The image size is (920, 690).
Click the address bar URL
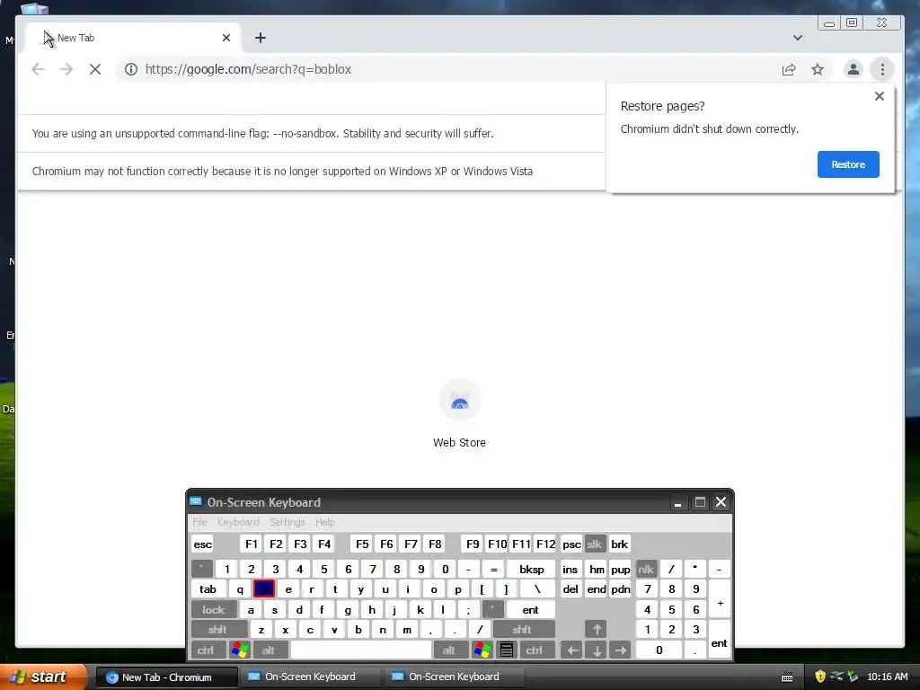point(248,69)
